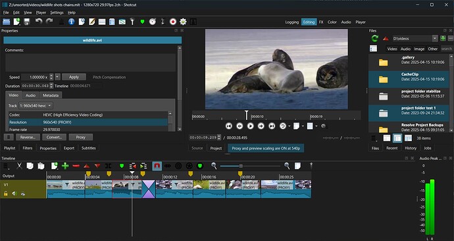The image size is (454, 241).
Task: Toggle timeline snapping magnet
Action: coord(157,166)
